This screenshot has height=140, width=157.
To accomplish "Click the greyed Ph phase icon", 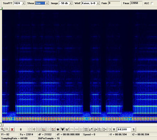I will (x=72, y=129).
